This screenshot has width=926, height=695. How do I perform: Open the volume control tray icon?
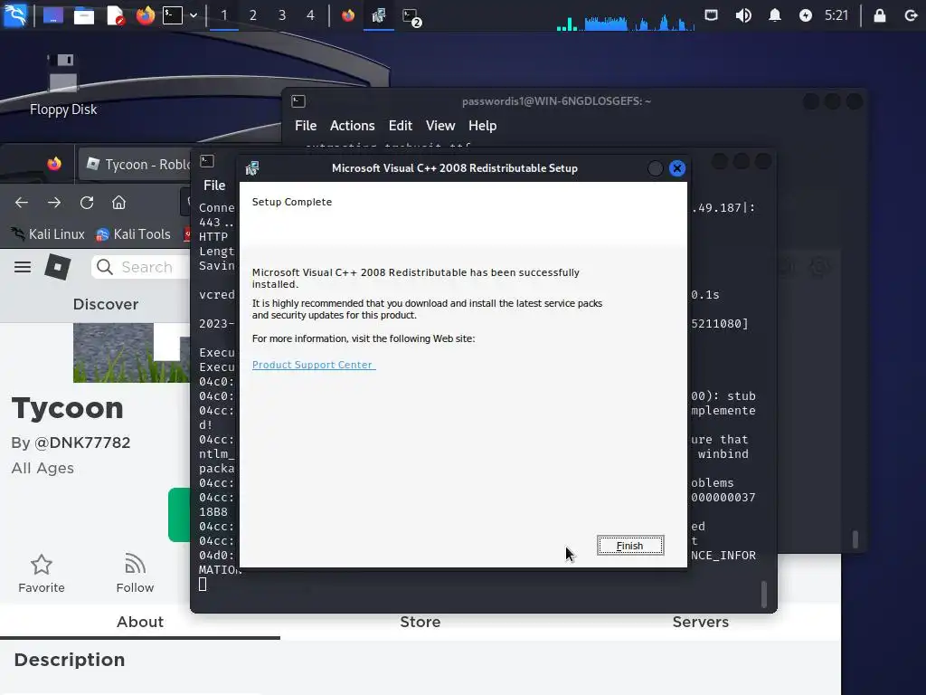click(743, 15)
